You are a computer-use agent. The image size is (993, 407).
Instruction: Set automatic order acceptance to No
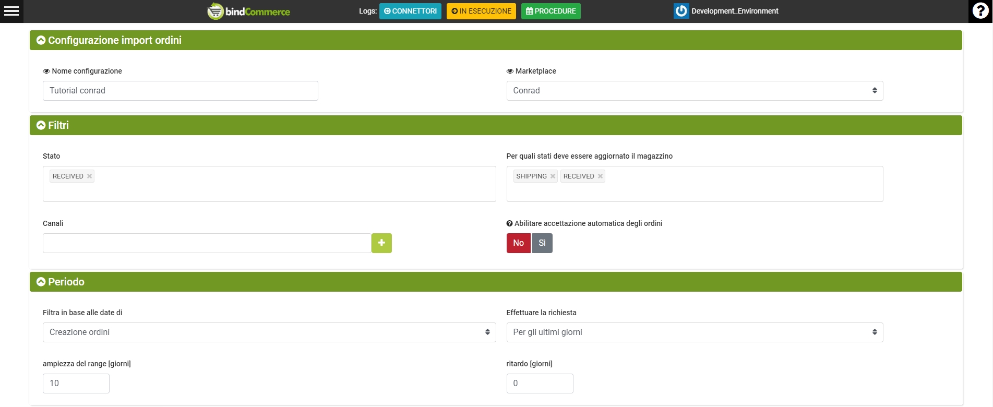pyautogui.click(x=518, y=243)
